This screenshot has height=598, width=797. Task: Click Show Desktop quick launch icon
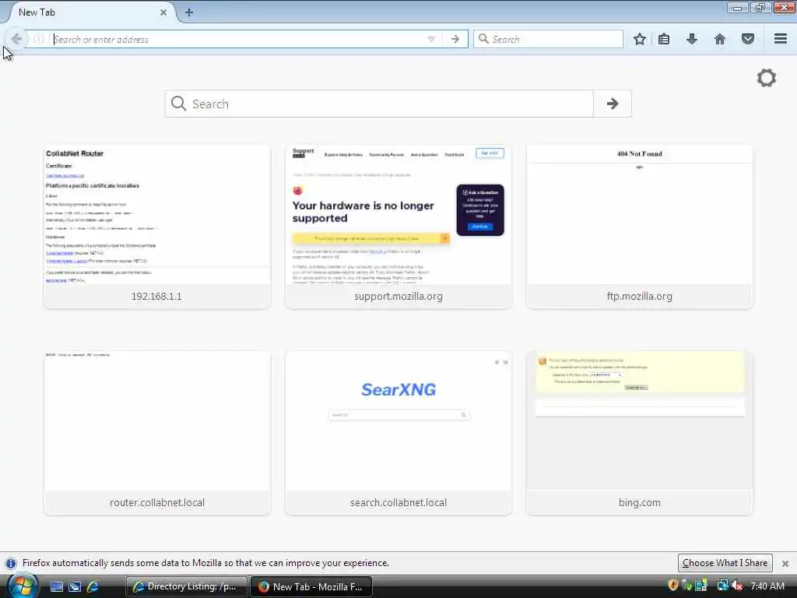56,586
